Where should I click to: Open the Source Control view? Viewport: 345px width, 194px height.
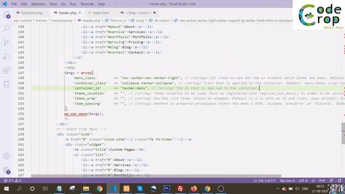[6, 42]
